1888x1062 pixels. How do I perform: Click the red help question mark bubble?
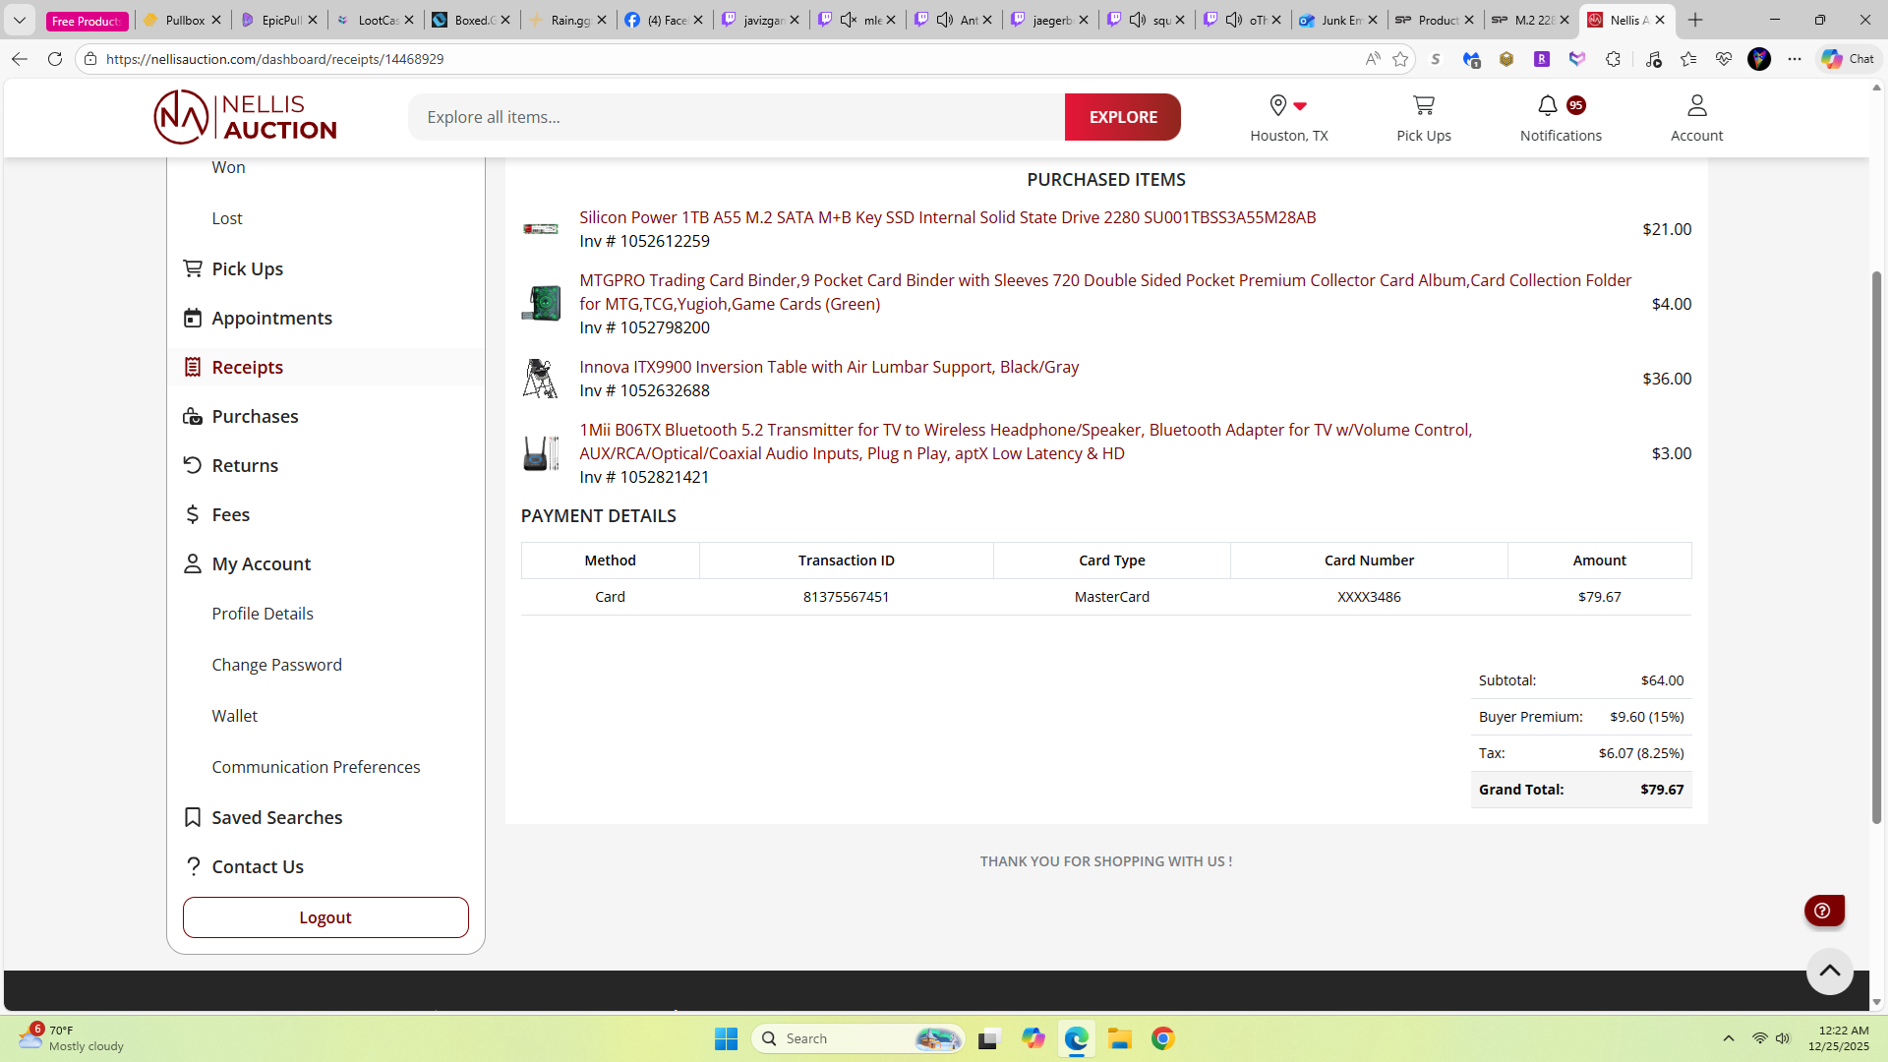coord(1823,911)
